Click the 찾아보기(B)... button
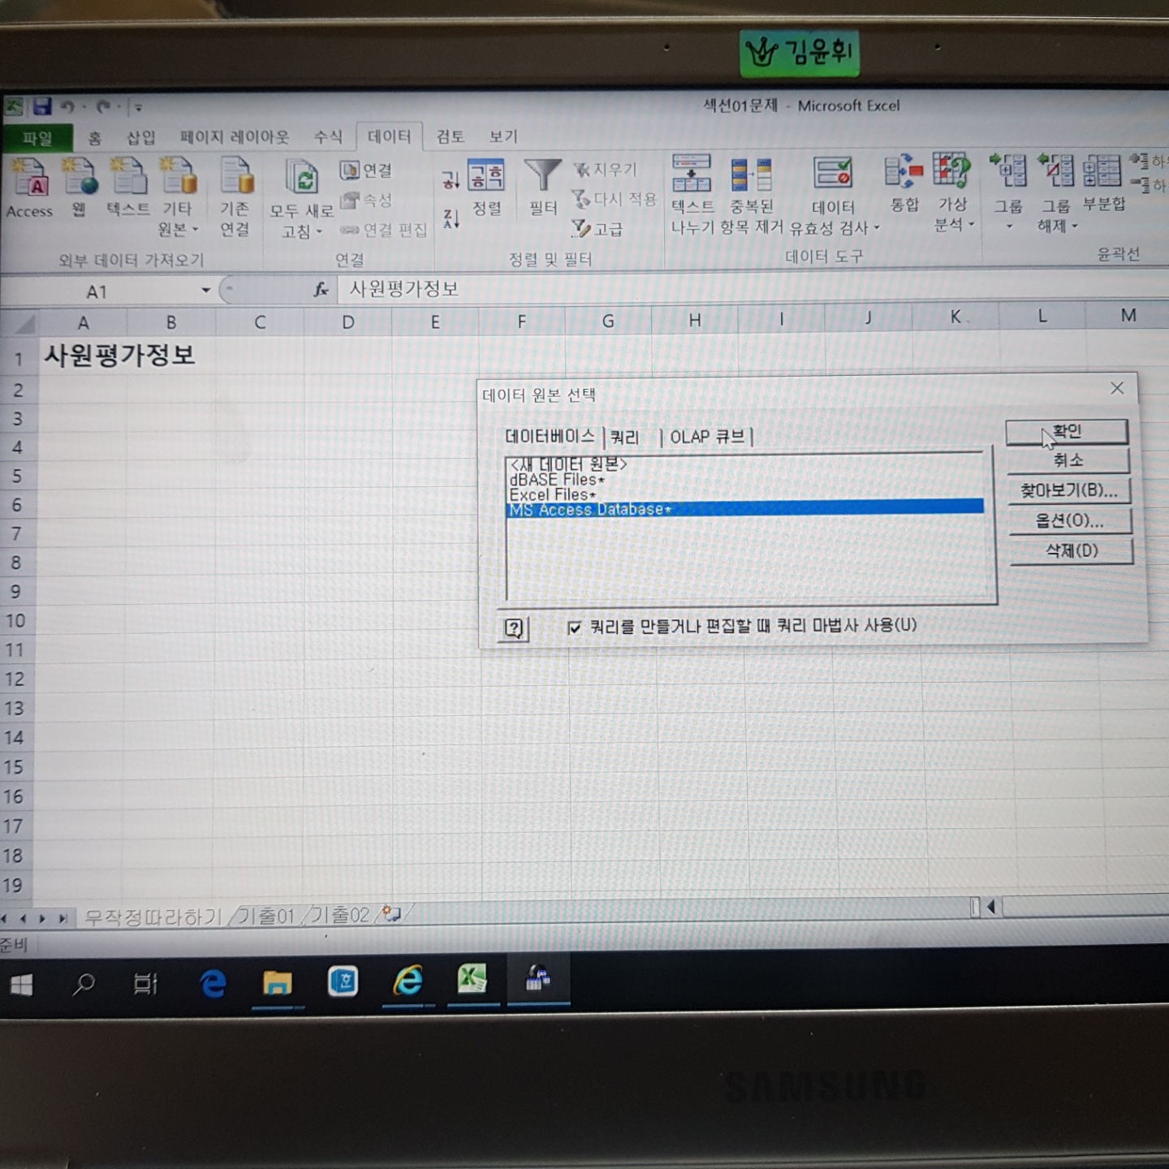Screen dimensions: 1169x1169 tap(1069, 490)
